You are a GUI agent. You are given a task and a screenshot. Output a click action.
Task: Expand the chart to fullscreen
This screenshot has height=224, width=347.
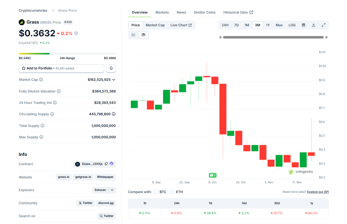tap(323, 25)
